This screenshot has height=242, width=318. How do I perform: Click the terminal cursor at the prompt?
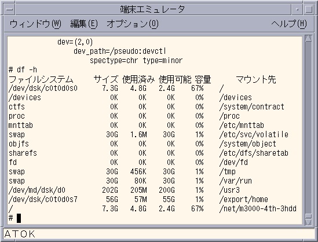click(19, 218)
